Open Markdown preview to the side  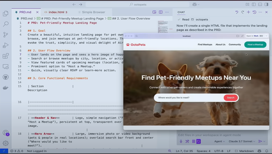(x=154, y=12)
